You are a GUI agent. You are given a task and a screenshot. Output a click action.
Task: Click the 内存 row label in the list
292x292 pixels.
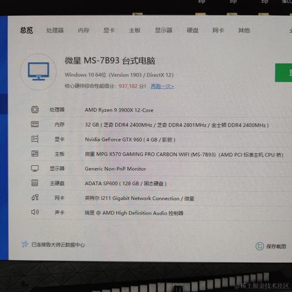pyautogui.click(x=60, y=124)
